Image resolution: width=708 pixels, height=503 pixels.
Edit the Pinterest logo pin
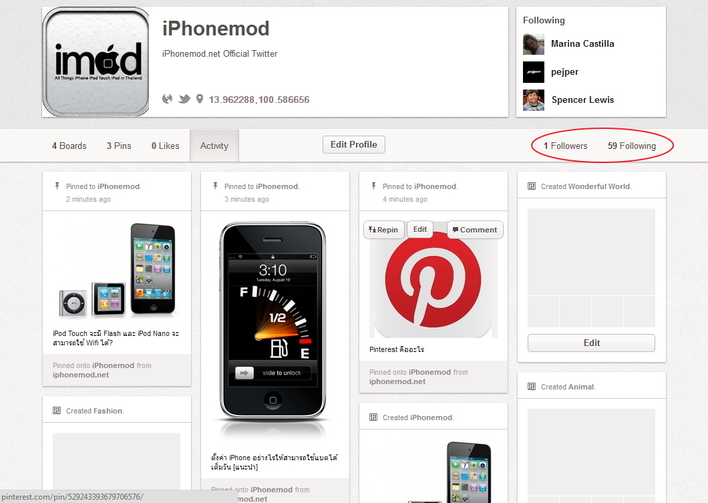point(420,229)
